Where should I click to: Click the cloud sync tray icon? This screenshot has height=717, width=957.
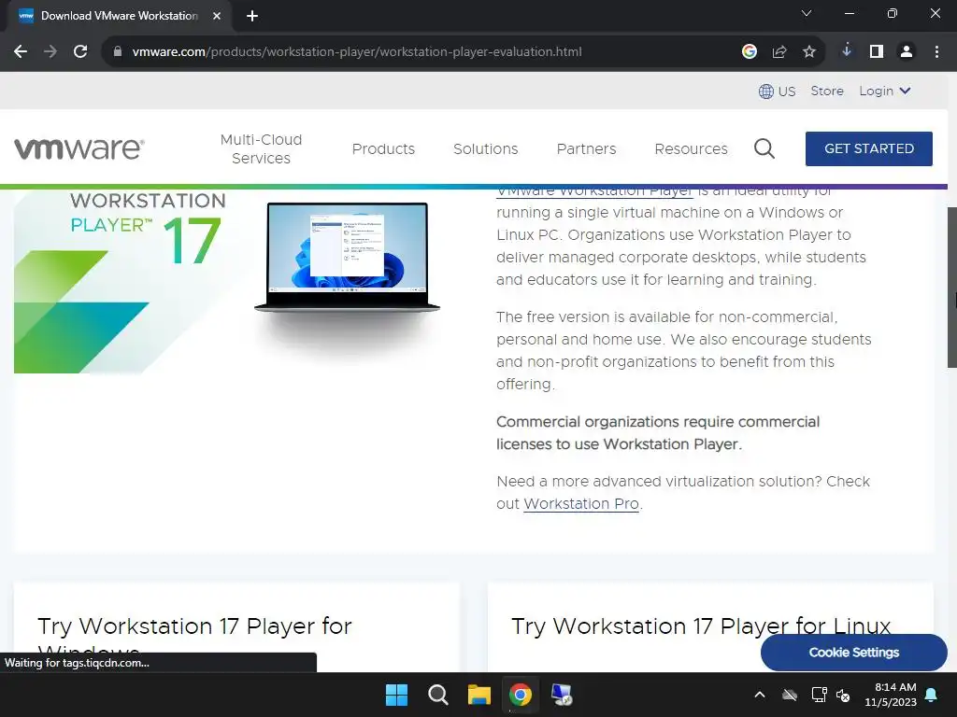(x=790, y=695)
